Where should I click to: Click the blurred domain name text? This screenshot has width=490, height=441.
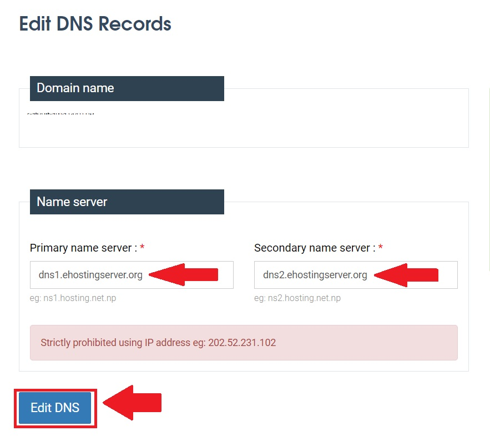point(60,113)
